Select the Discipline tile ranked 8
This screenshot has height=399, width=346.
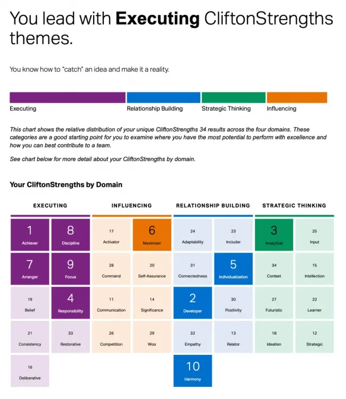70,235
